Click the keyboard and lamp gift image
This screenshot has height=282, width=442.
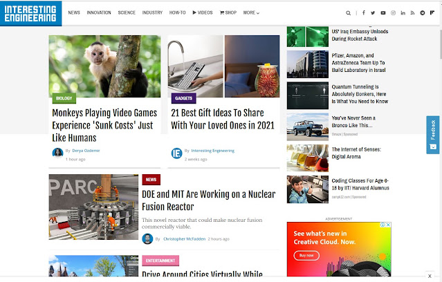click(223, 66)
